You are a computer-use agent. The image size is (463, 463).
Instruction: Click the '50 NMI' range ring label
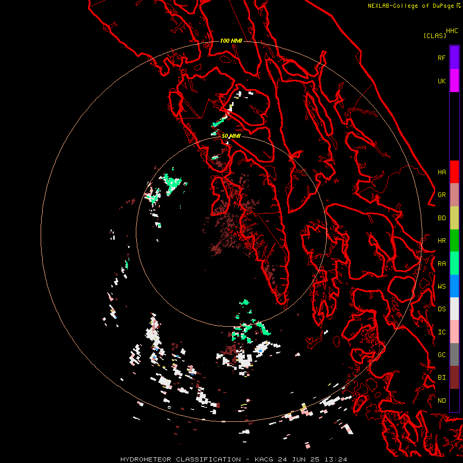(231, 136)
